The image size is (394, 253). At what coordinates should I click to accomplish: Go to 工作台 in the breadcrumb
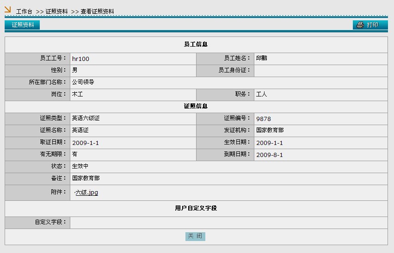[x=24, y=12]
